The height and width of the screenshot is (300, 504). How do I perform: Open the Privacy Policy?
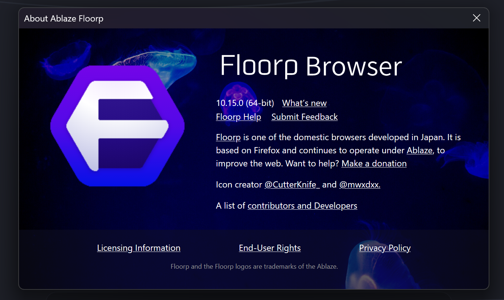[385, 248]
